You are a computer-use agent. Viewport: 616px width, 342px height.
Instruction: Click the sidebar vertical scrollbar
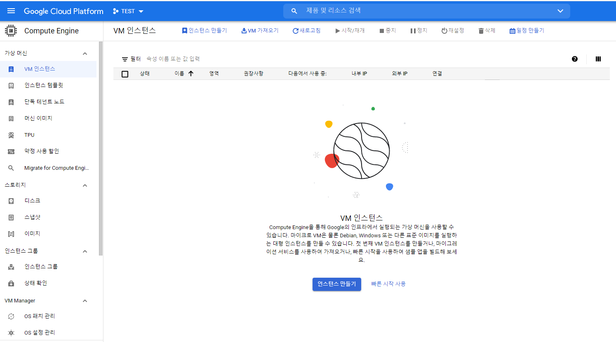101,148
